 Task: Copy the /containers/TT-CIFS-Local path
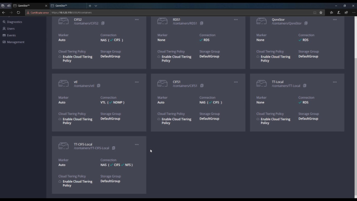pyautogui.click(x=113, y=148)
